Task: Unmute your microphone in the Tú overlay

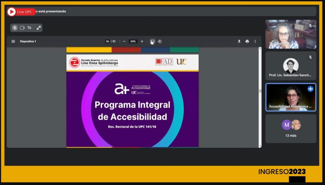Action: pos(15,28)
